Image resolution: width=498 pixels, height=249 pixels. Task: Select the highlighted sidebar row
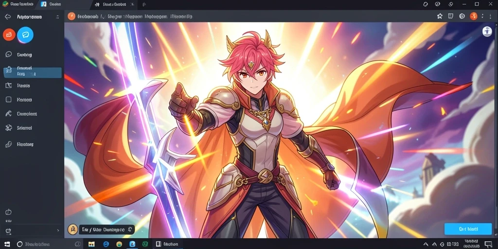(33, 73)
